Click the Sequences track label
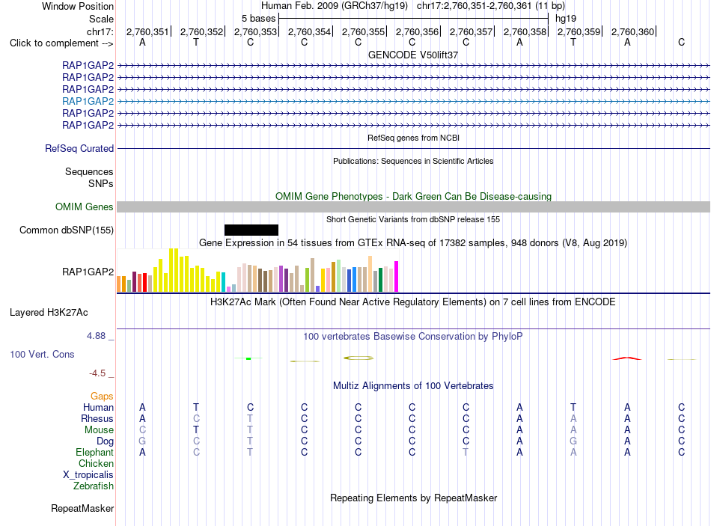 89,171
